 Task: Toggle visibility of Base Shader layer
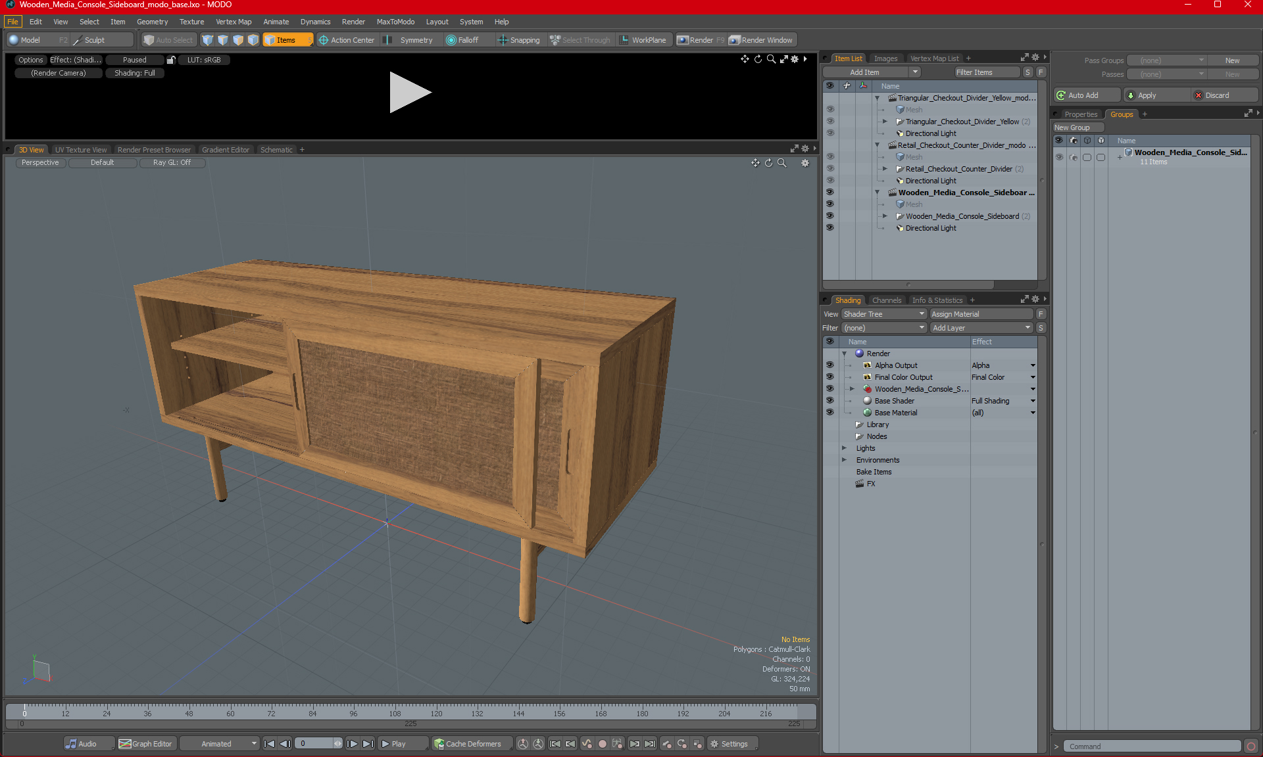[830, 401]
